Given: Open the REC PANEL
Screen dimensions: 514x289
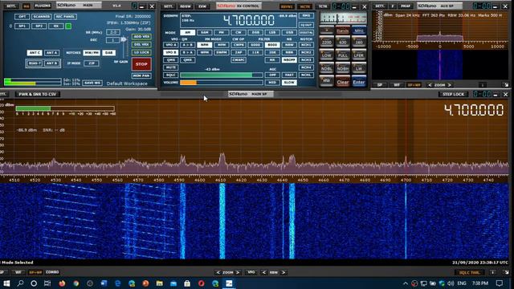Looking at the screenshot, I should (65, 16).
